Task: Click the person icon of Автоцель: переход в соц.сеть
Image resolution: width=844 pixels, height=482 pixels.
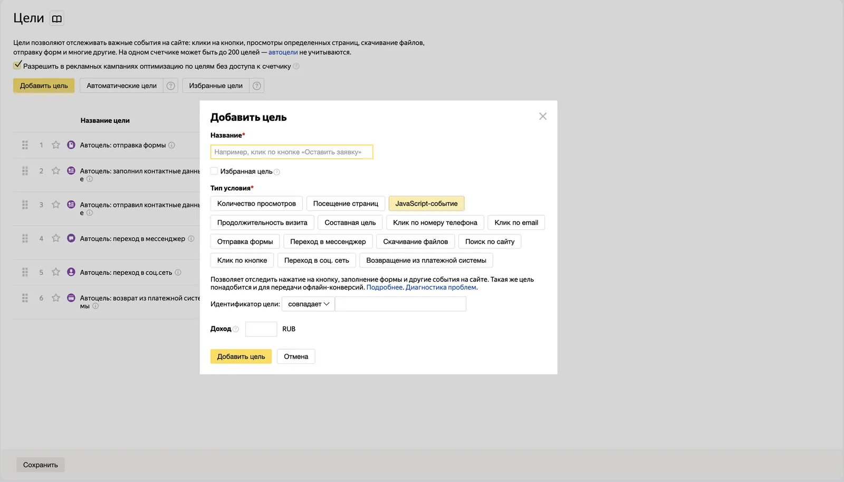Action: 71,272
